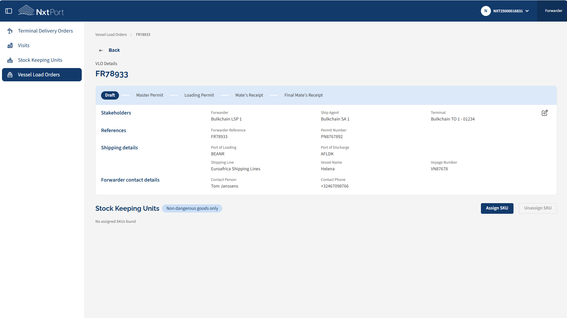This screenshot has width=567, height=318.
Task: Toggle the sidebar collapse icon
Action: point(9,11)
